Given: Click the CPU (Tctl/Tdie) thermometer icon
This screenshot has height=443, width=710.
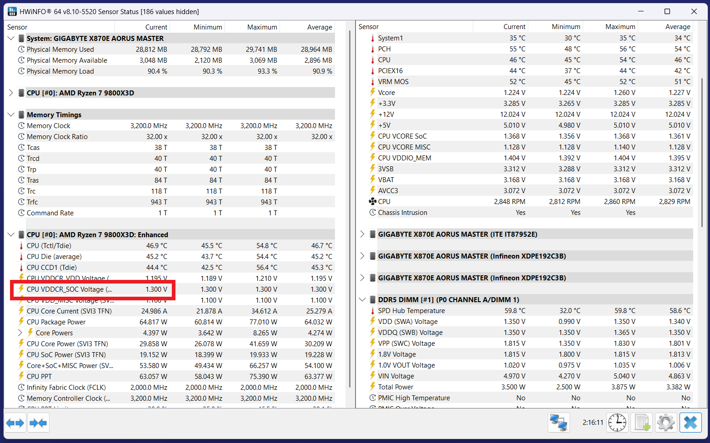Looking at the screenshot, I should 21,246.
